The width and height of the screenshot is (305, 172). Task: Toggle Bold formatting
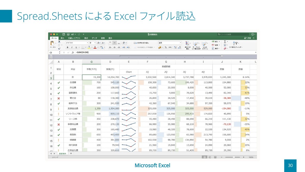coord(68,47)
